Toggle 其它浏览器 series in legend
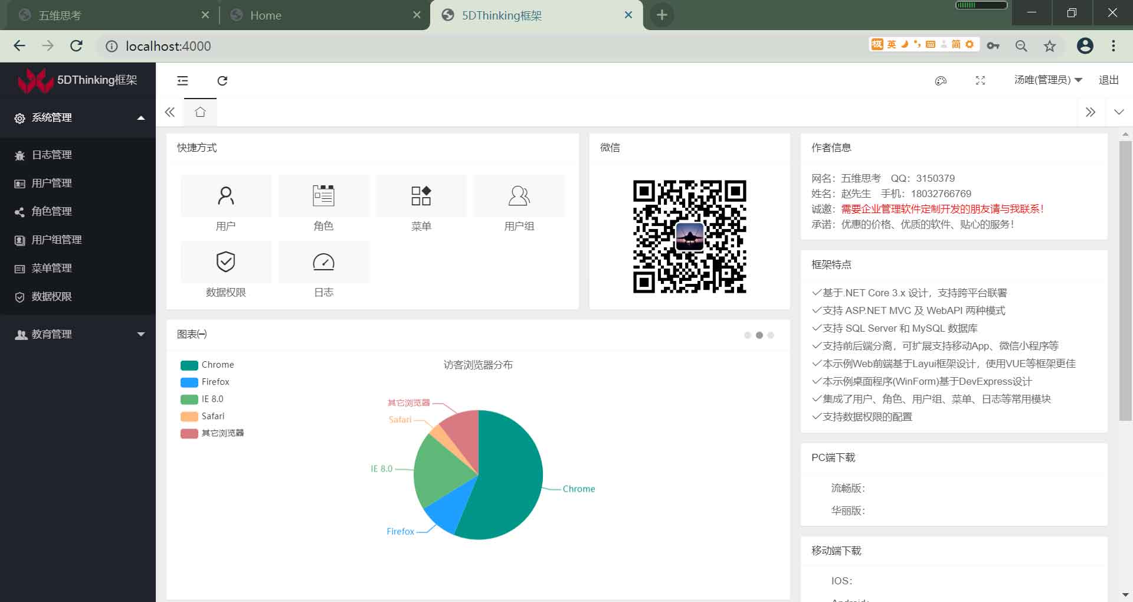Viewport: 1133px width, 602px height. click(x=212, y=433)
